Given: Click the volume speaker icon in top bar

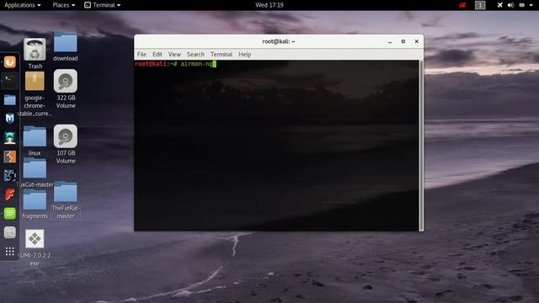Looking at the screenshot, I should (511, 5).
